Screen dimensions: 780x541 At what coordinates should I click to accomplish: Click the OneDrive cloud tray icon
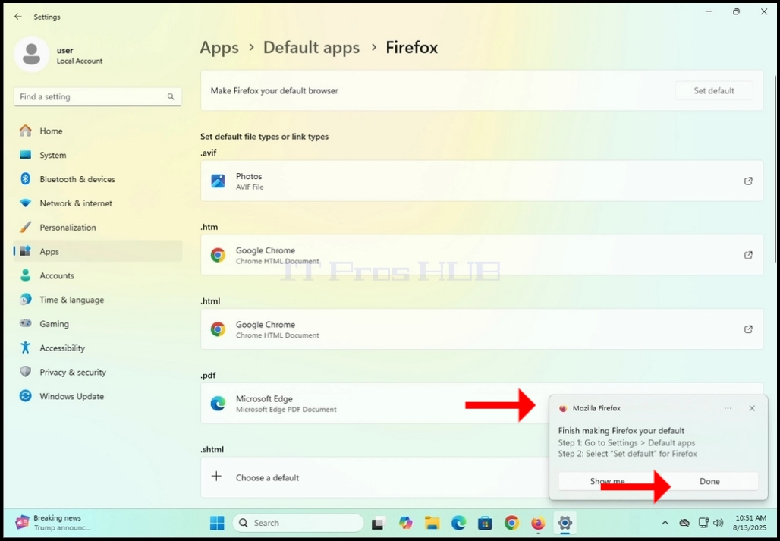click(x=684, y=523)
